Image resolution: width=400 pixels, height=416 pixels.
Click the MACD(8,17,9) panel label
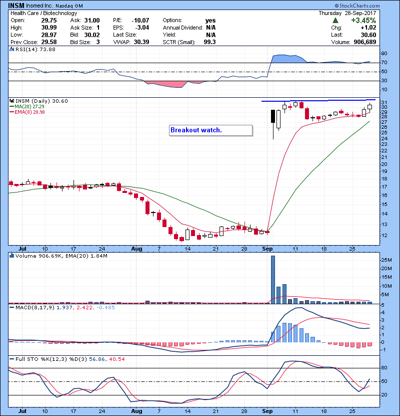[35, 308]
